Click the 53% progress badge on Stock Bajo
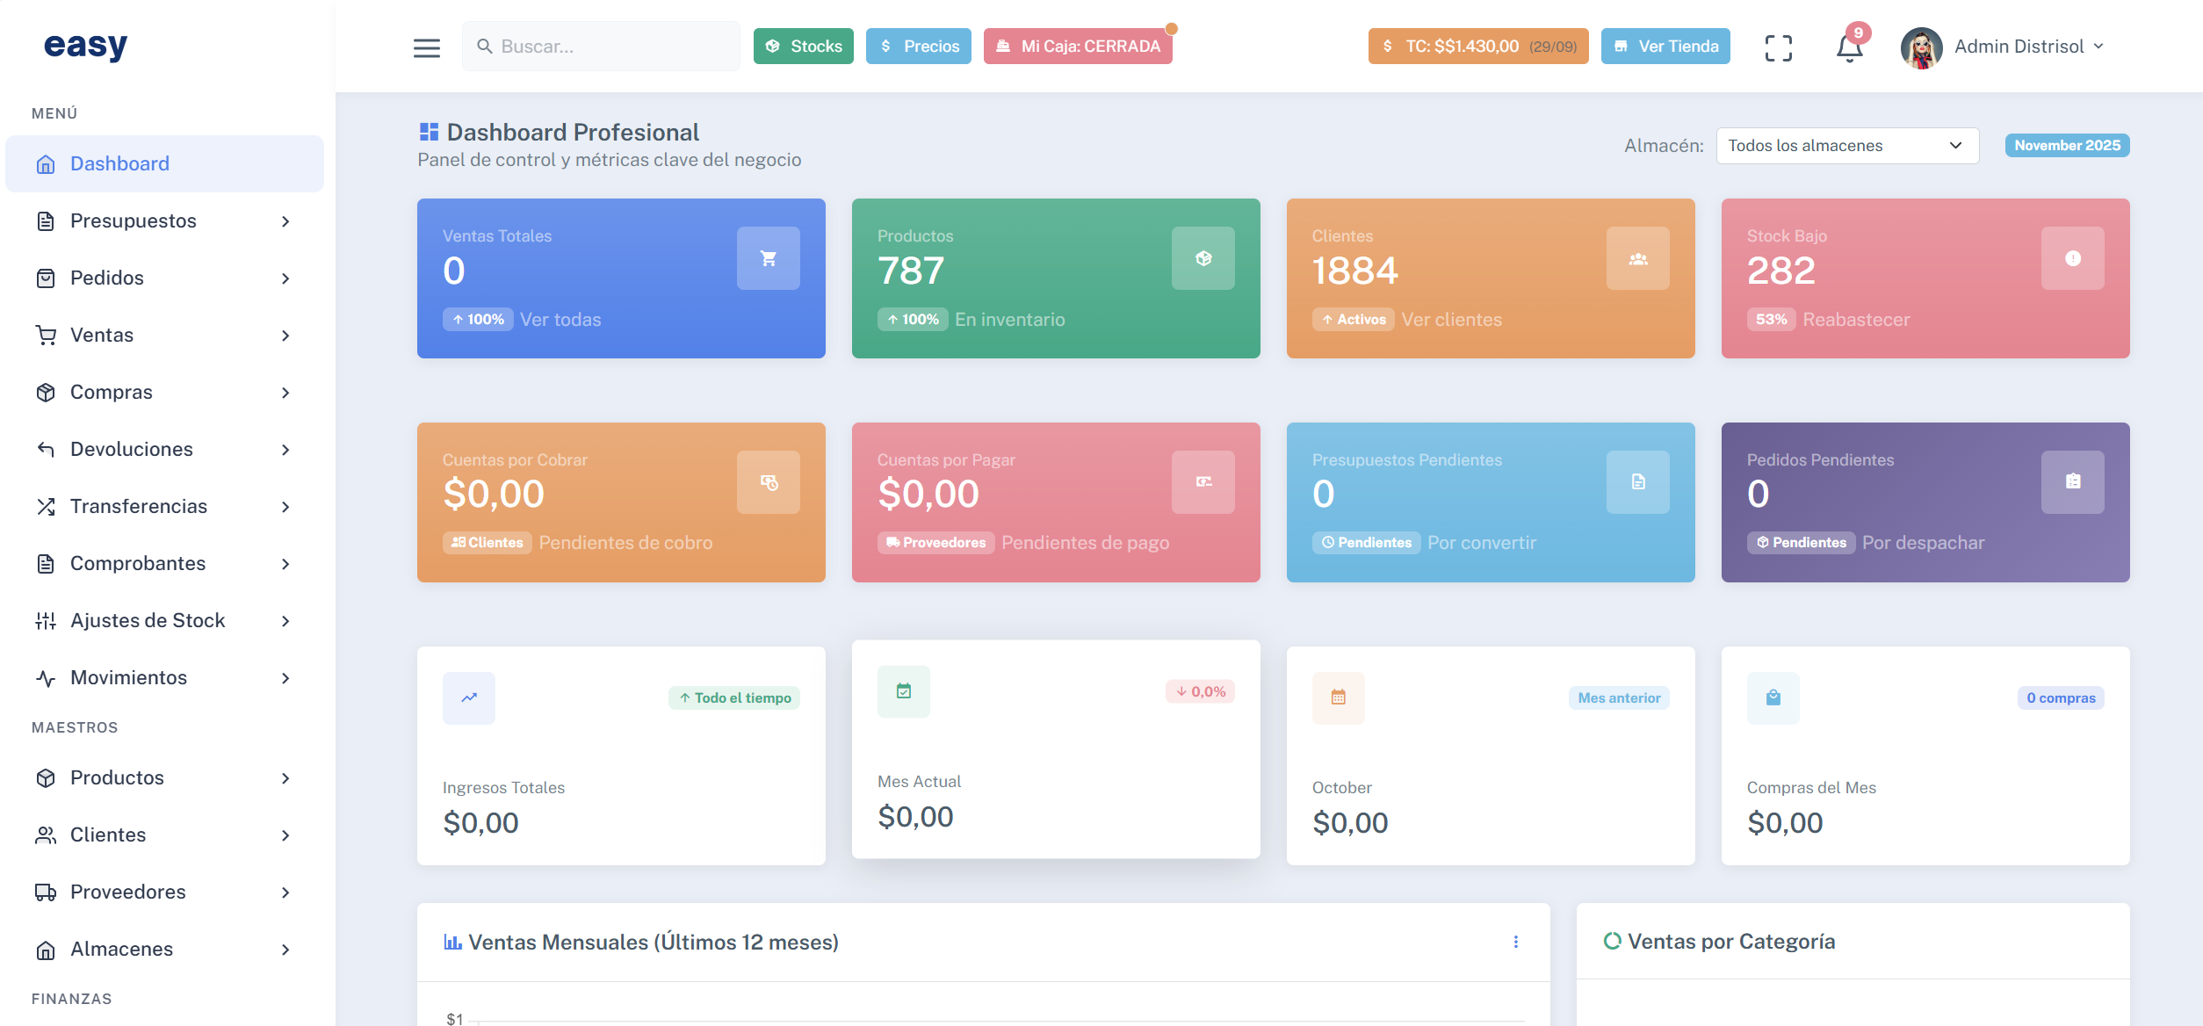This screenshot has width=2203, height=1026. tap(1770, 319)
